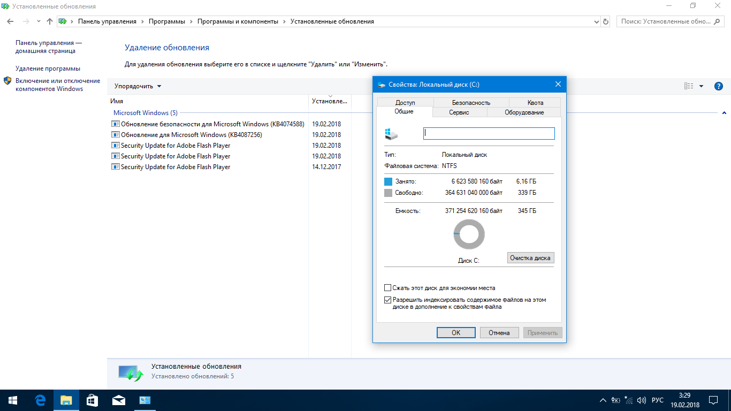Expand the address bar history dropdown
Screen dimensions: 731x411
click(x=597, y=21)
